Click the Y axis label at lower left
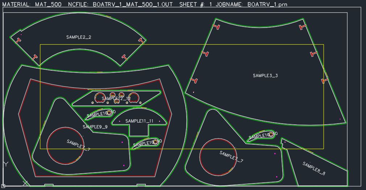Screen dimensions: 366x190 6,164
